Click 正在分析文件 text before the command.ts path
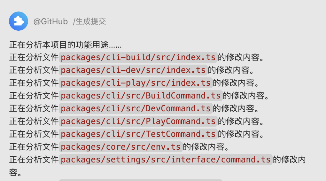The image size is (326, 181). (34, 160)
